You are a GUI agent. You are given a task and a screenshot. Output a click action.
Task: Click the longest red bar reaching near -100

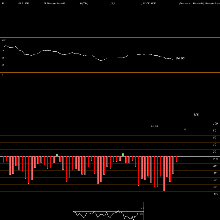pos(164,173)
